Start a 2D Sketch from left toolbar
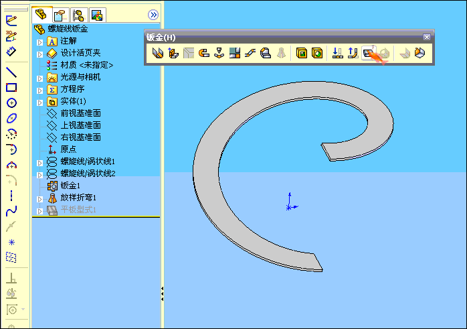The width and height of the screenshot is (467, 329). click(x=11, y=21)
